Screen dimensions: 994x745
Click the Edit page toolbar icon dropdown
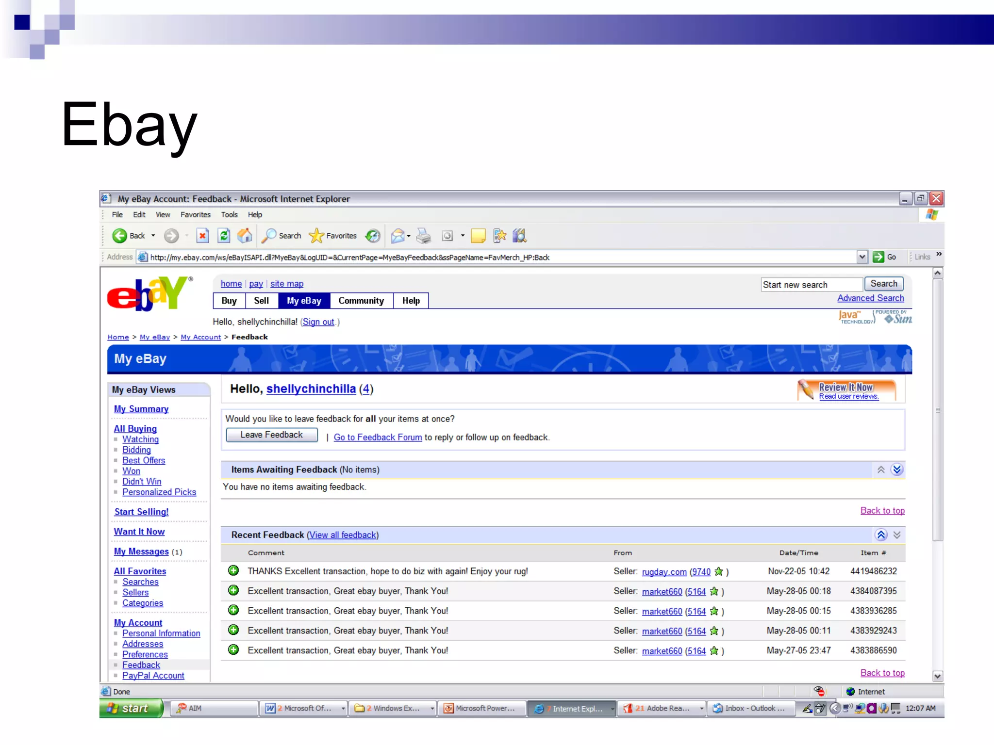click(463, 236)
